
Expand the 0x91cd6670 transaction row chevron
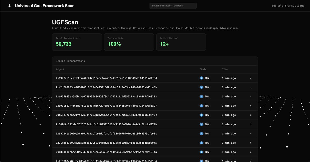[x=251, y=143]
